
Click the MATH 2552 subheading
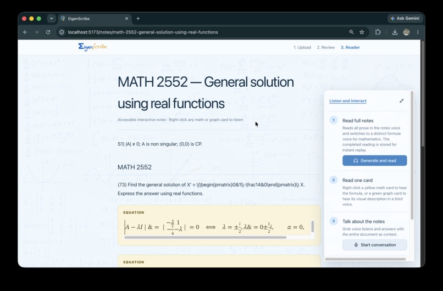click(x=135, y=167)
